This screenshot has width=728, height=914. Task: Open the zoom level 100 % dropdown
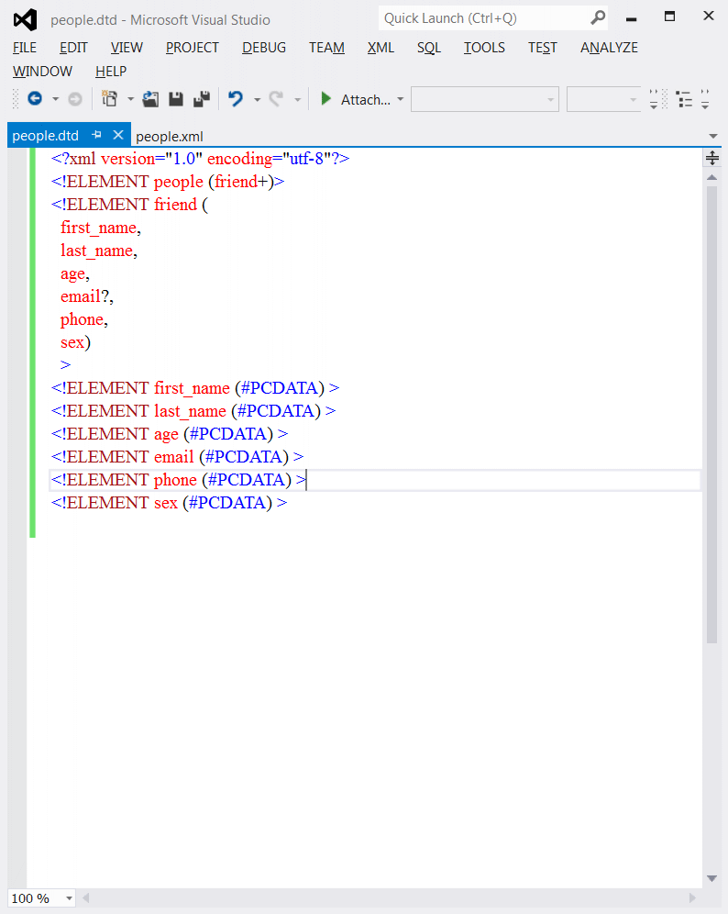point(70,897)
